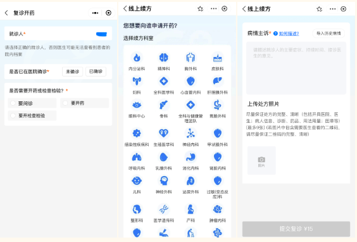Screen dimensions: 357x242
Task: Choose the 精神科 brain icon
Action: pyautogui.click(x=163, y=58)
